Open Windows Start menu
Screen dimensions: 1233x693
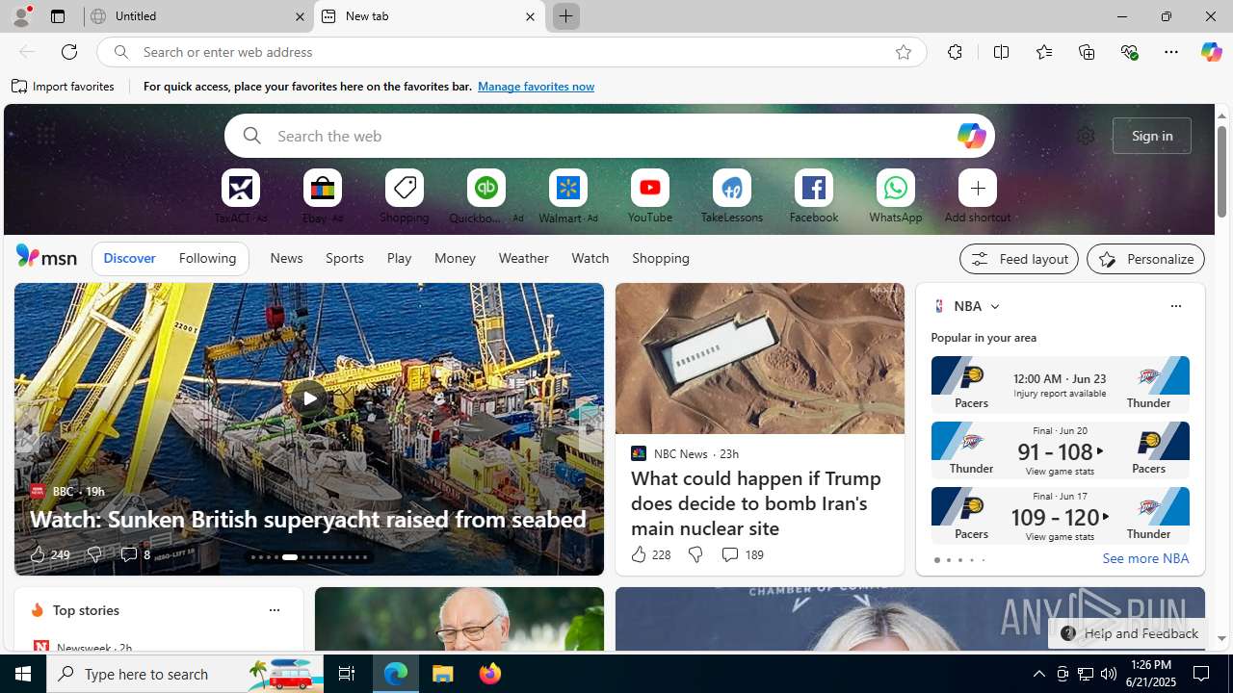coord(23,674)
